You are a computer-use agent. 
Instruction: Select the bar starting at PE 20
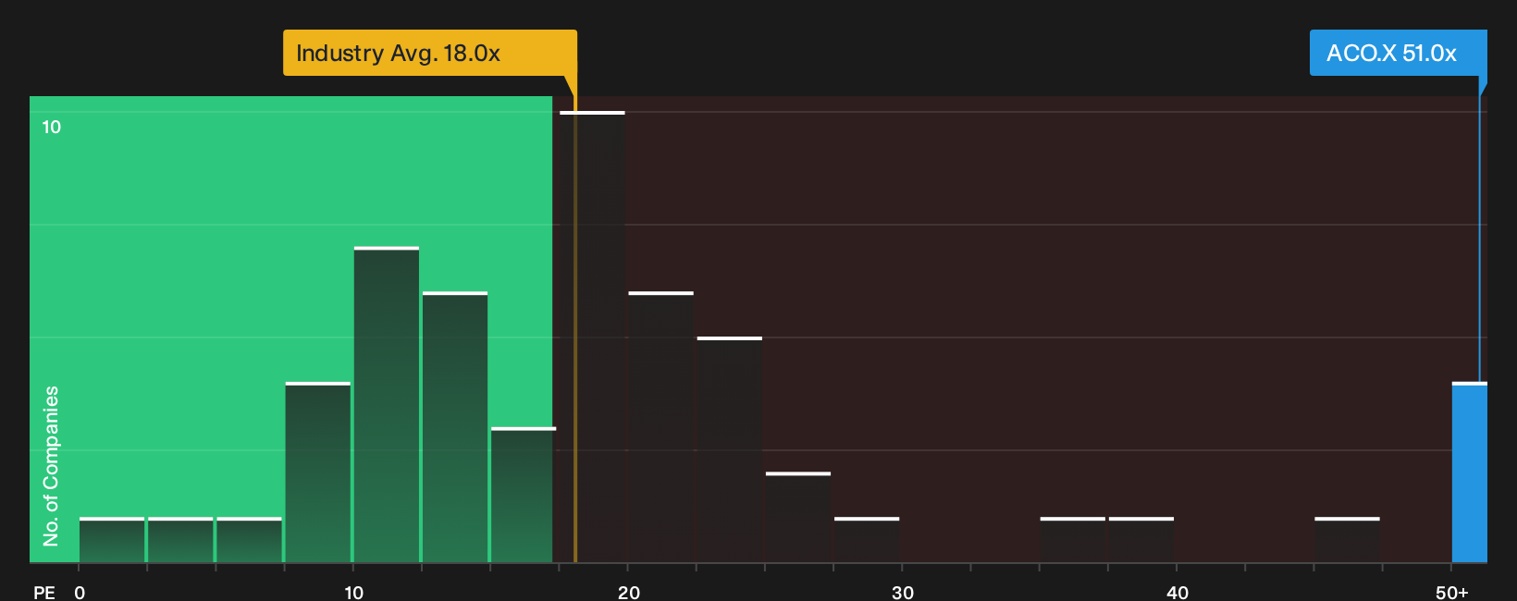(660, 427)
